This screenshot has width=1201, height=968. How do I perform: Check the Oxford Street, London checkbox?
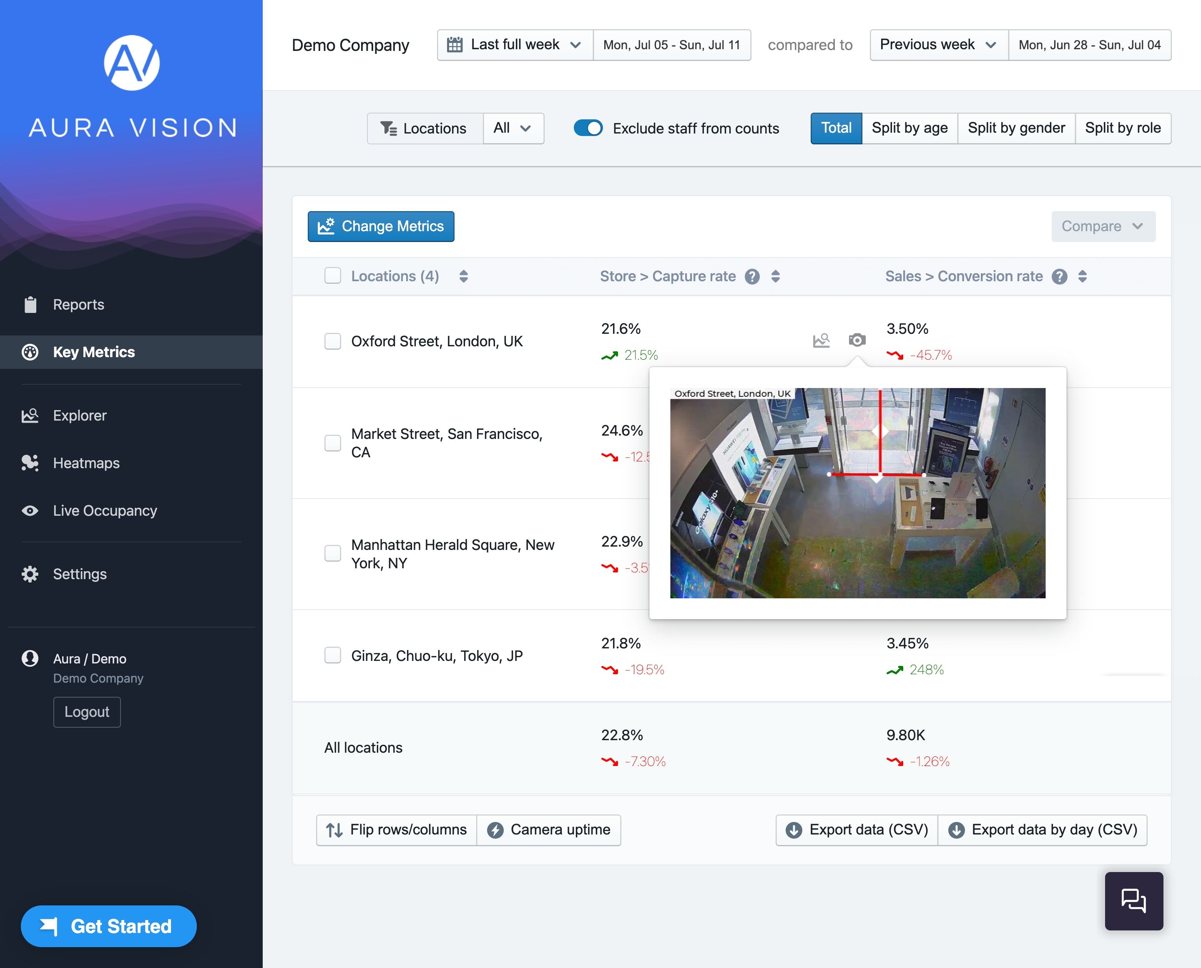pos(333,341)
